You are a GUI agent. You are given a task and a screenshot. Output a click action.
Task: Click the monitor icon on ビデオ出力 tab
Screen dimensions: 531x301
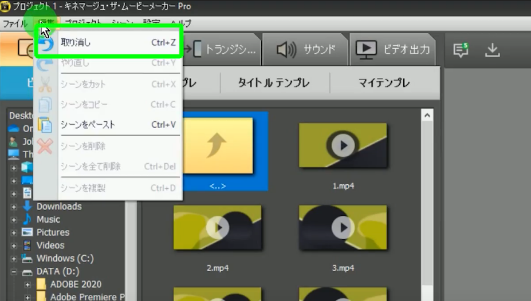366,49
